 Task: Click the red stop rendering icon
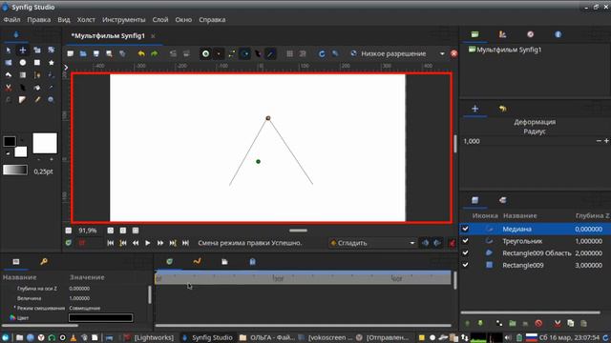pyautogui.click(x=454, y=53)
